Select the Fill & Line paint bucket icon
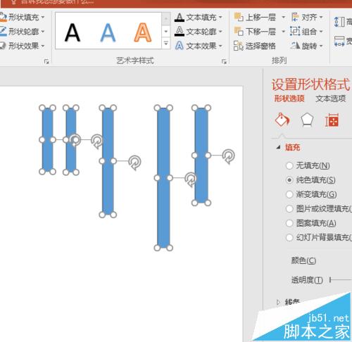The height and width of the screenshot is (342, 352). (x=282, y=120)
